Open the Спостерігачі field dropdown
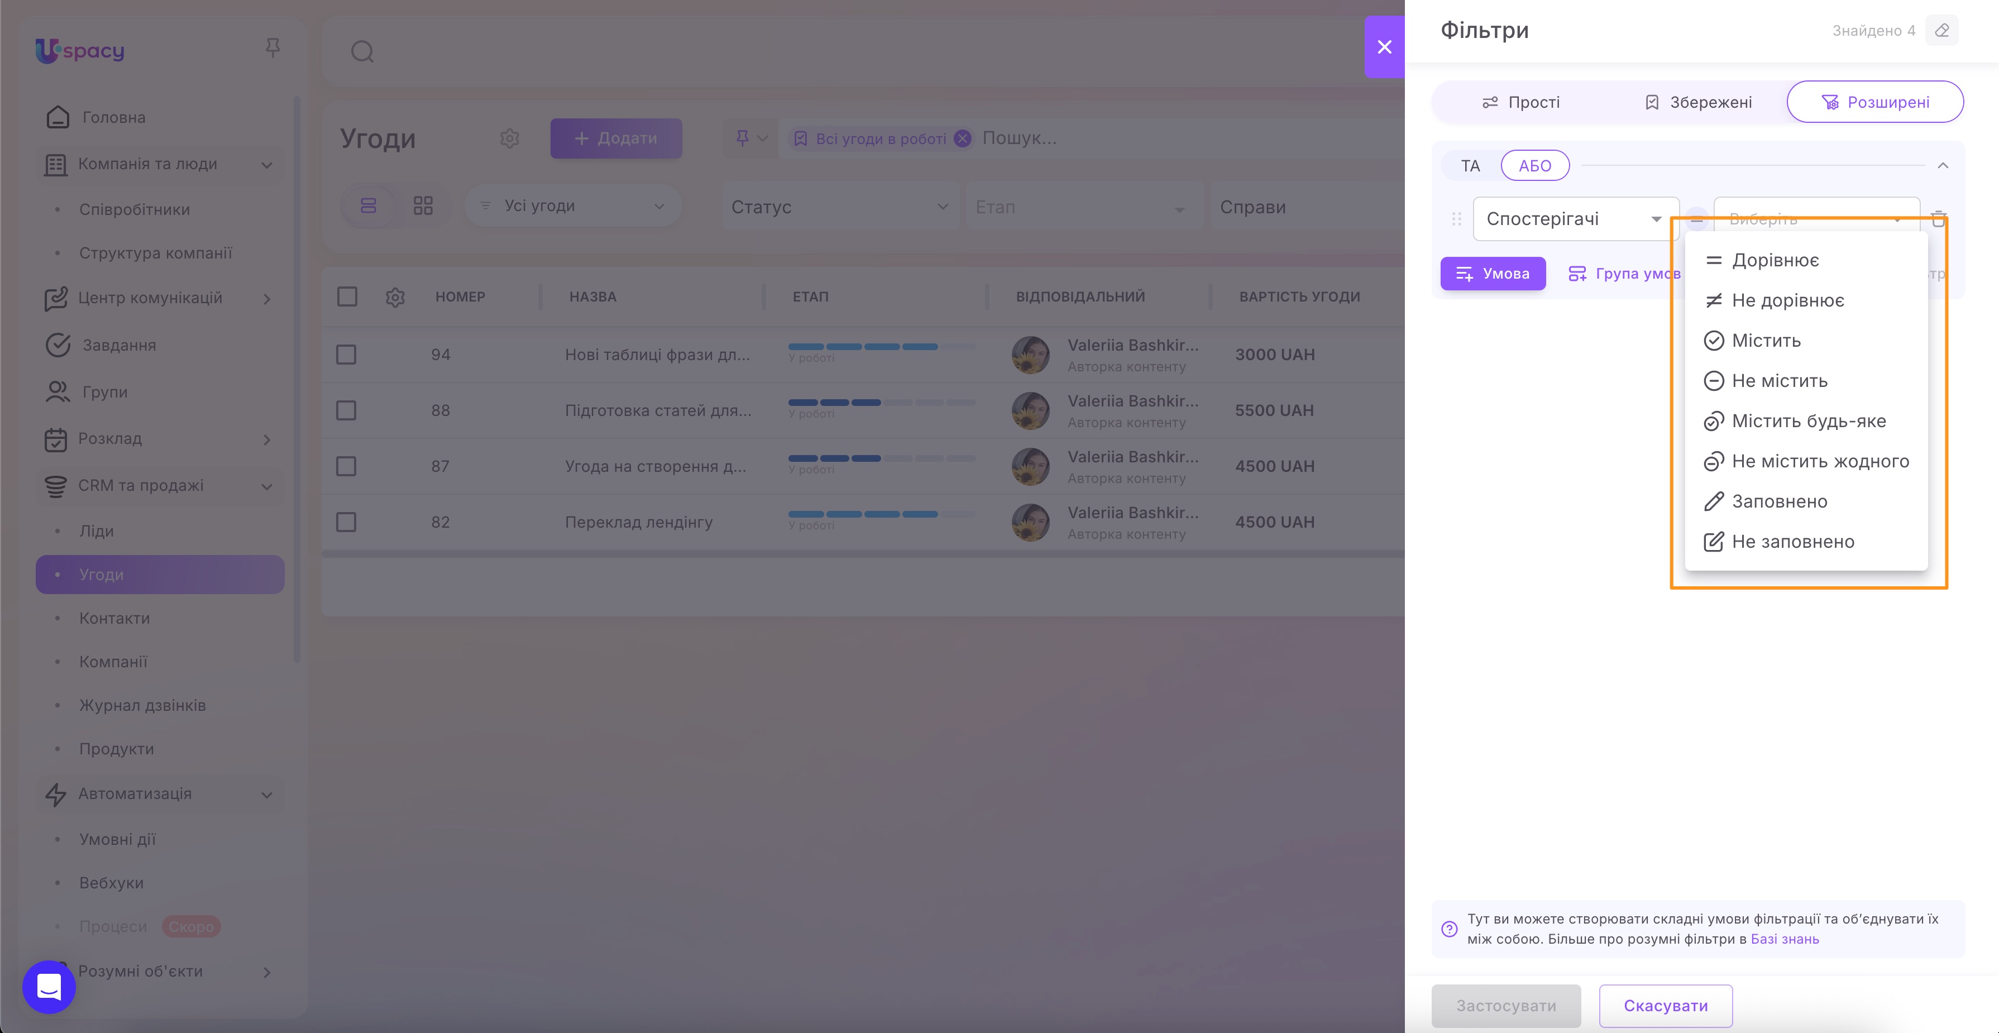This screenshot has height=1033, width=1999. coord(1575,219)
